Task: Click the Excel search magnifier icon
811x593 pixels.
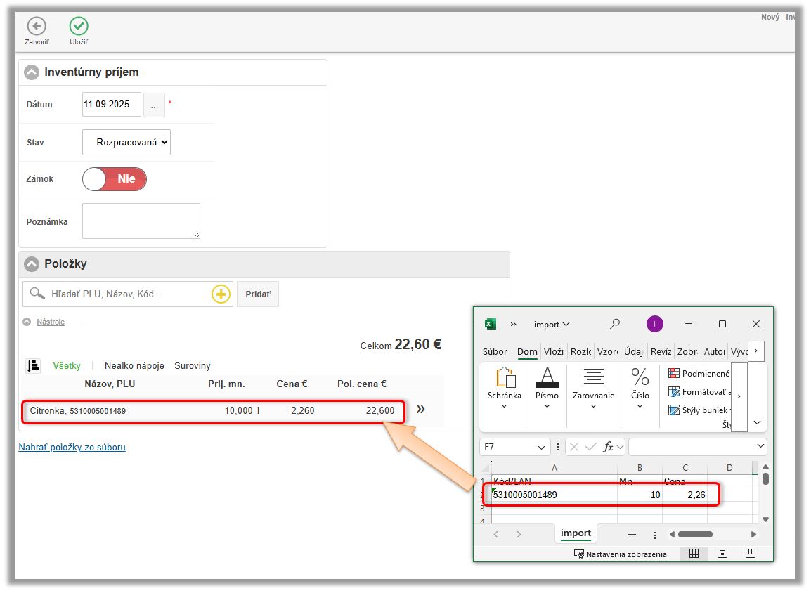Action: 615,324
